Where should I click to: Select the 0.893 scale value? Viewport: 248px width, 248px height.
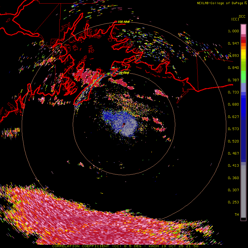coord(233,55)
